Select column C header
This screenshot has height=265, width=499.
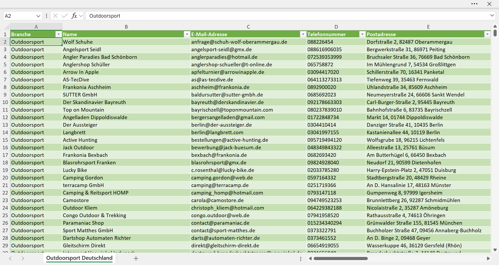pyautogui.click(x=248, y=27)
